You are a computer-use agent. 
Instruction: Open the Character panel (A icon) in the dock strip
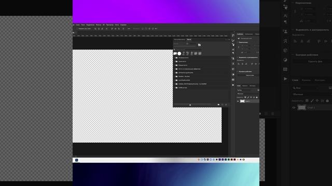coord(233,50)
